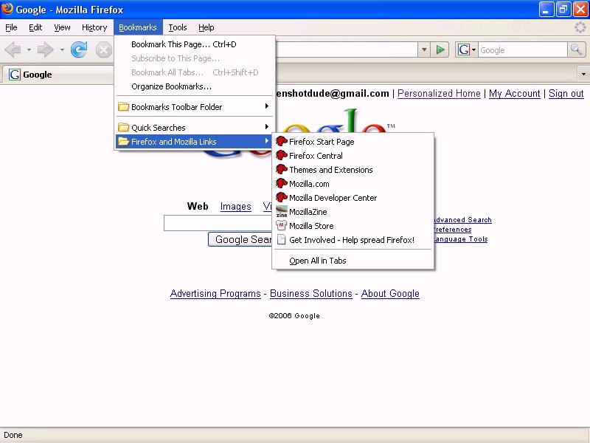
Task: Close the open Bookmarks menu
Action: click(138, 27)
